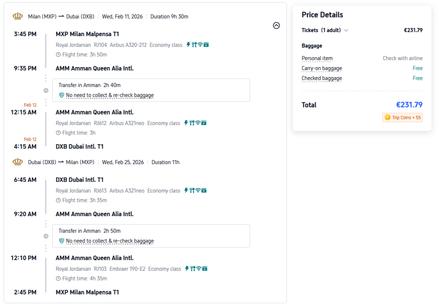
Task: Click the total price €231.79
Action: [409, 105]
